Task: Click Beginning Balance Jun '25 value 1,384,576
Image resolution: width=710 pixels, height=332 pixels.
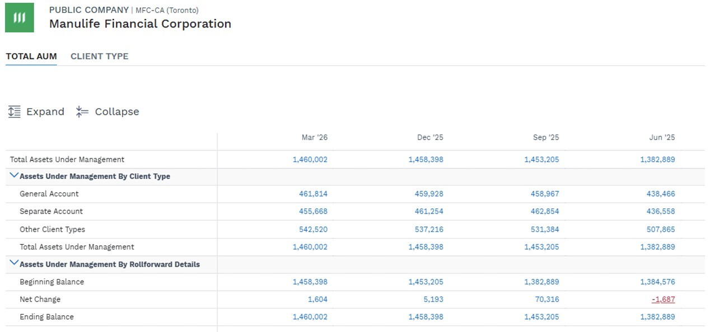Action: [x=658, y=282]
